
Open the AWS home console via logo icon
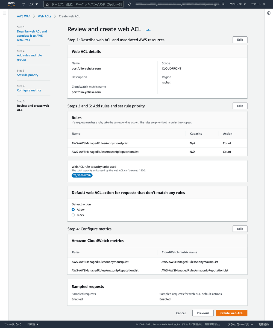point(11,4)
